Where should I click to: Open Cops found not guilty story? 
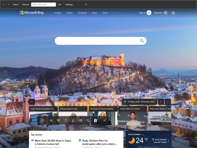[43, 115]
